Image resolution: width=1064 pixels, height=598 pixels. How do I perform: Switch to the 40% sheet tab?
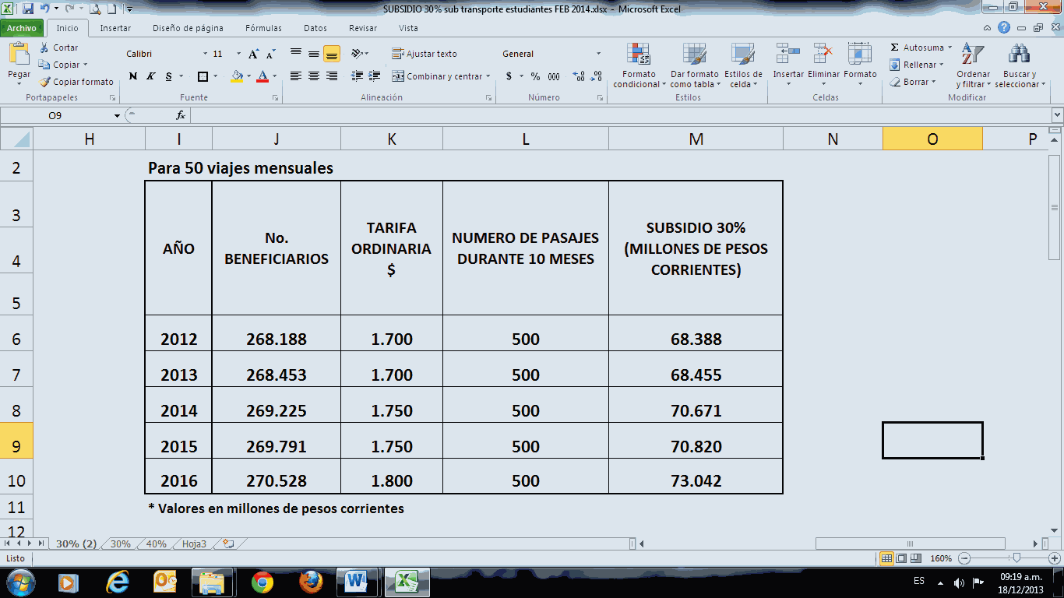coord(156,544)
